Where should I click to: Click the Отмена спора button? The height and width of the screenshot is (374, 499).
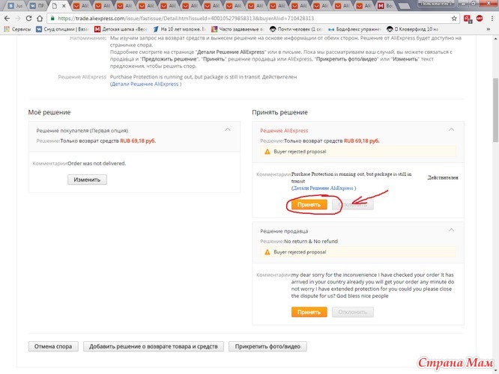53,346
